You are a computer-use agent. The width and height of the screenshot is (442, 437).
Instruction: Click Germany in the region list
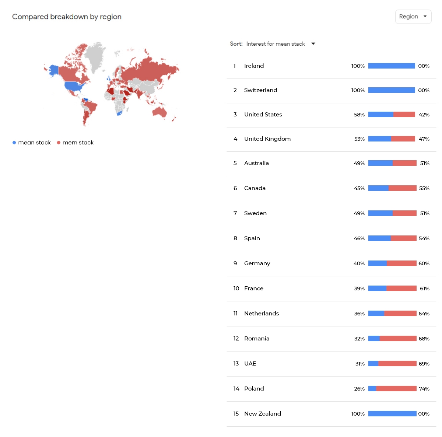click(257, 263)
